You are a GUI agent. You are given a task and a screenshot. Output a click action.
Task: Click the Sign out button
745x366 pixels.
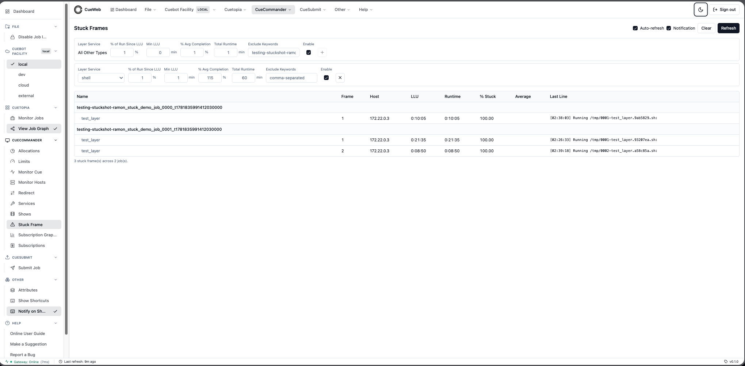point(724,10)
